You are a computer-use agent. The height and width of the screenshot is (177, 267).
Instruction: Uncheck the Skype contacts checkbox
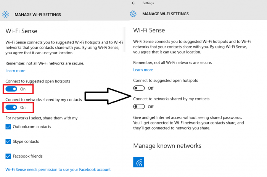8,142
